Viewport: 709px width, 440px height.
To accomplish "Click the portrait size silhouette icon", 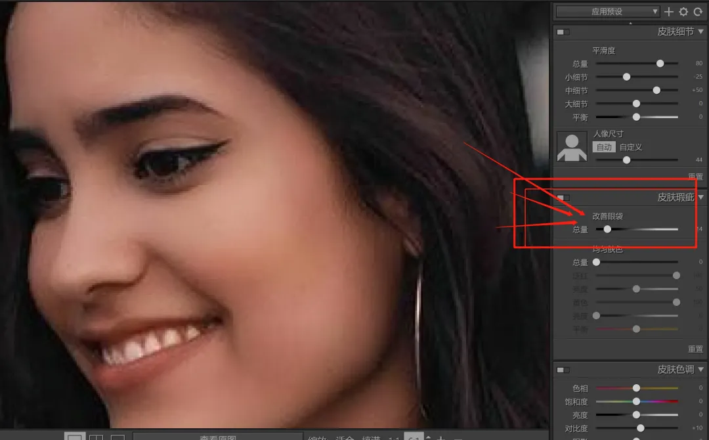I will 571,146.
